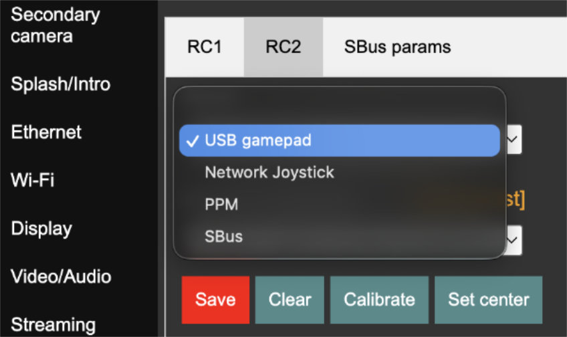Open the SBus params tab
Screen dimensions: 567x337
397,47
